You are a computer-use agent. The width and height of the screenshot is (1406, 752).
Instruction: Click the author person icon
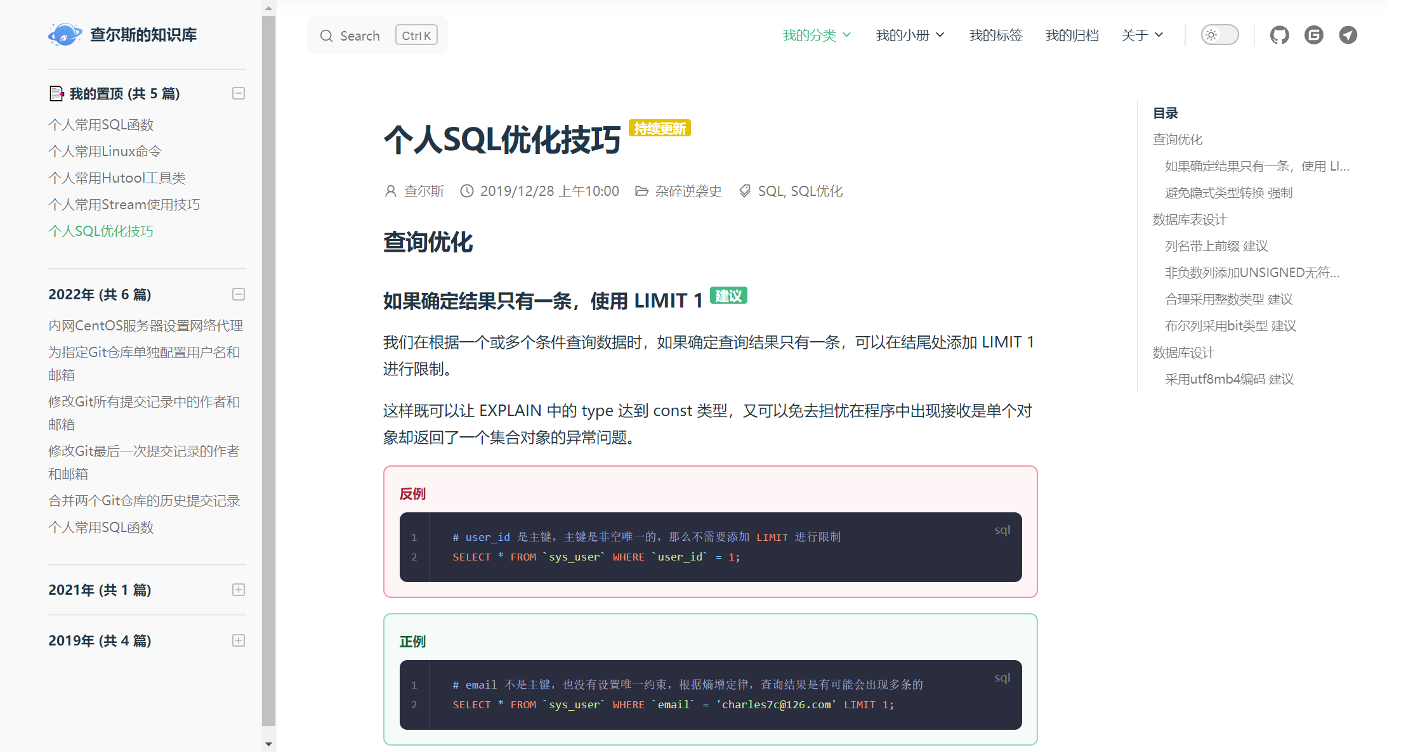pyautogui.click(x=391, y=191)
